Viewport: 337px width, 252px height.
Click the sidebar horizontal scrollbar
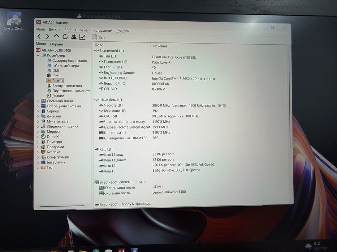point(62,206)
